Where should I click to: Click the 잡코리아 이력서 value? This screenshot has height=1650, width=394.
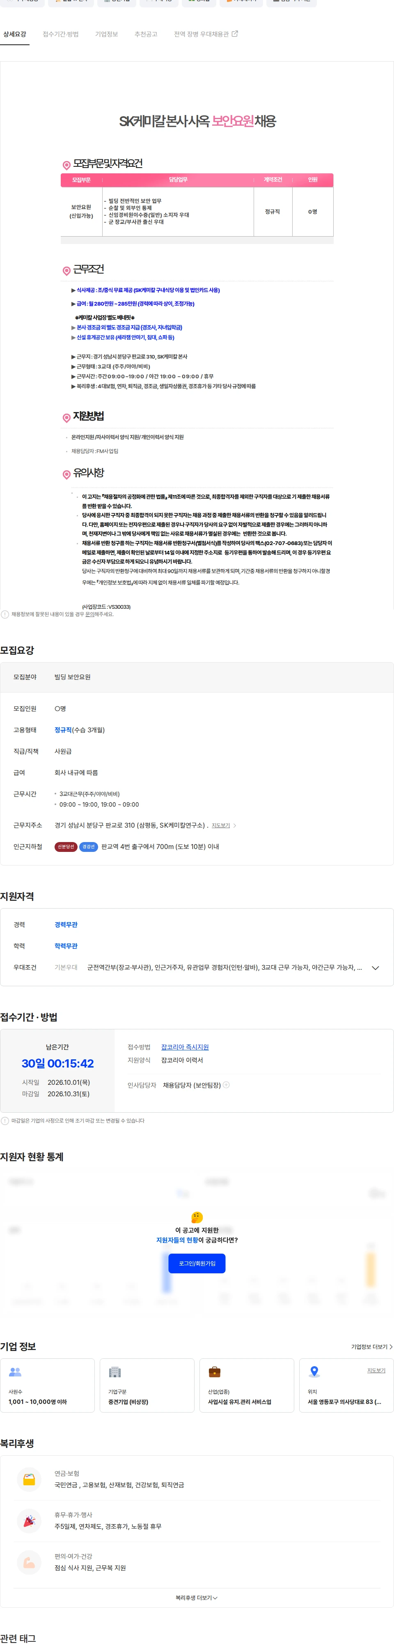pos(182,1061)
